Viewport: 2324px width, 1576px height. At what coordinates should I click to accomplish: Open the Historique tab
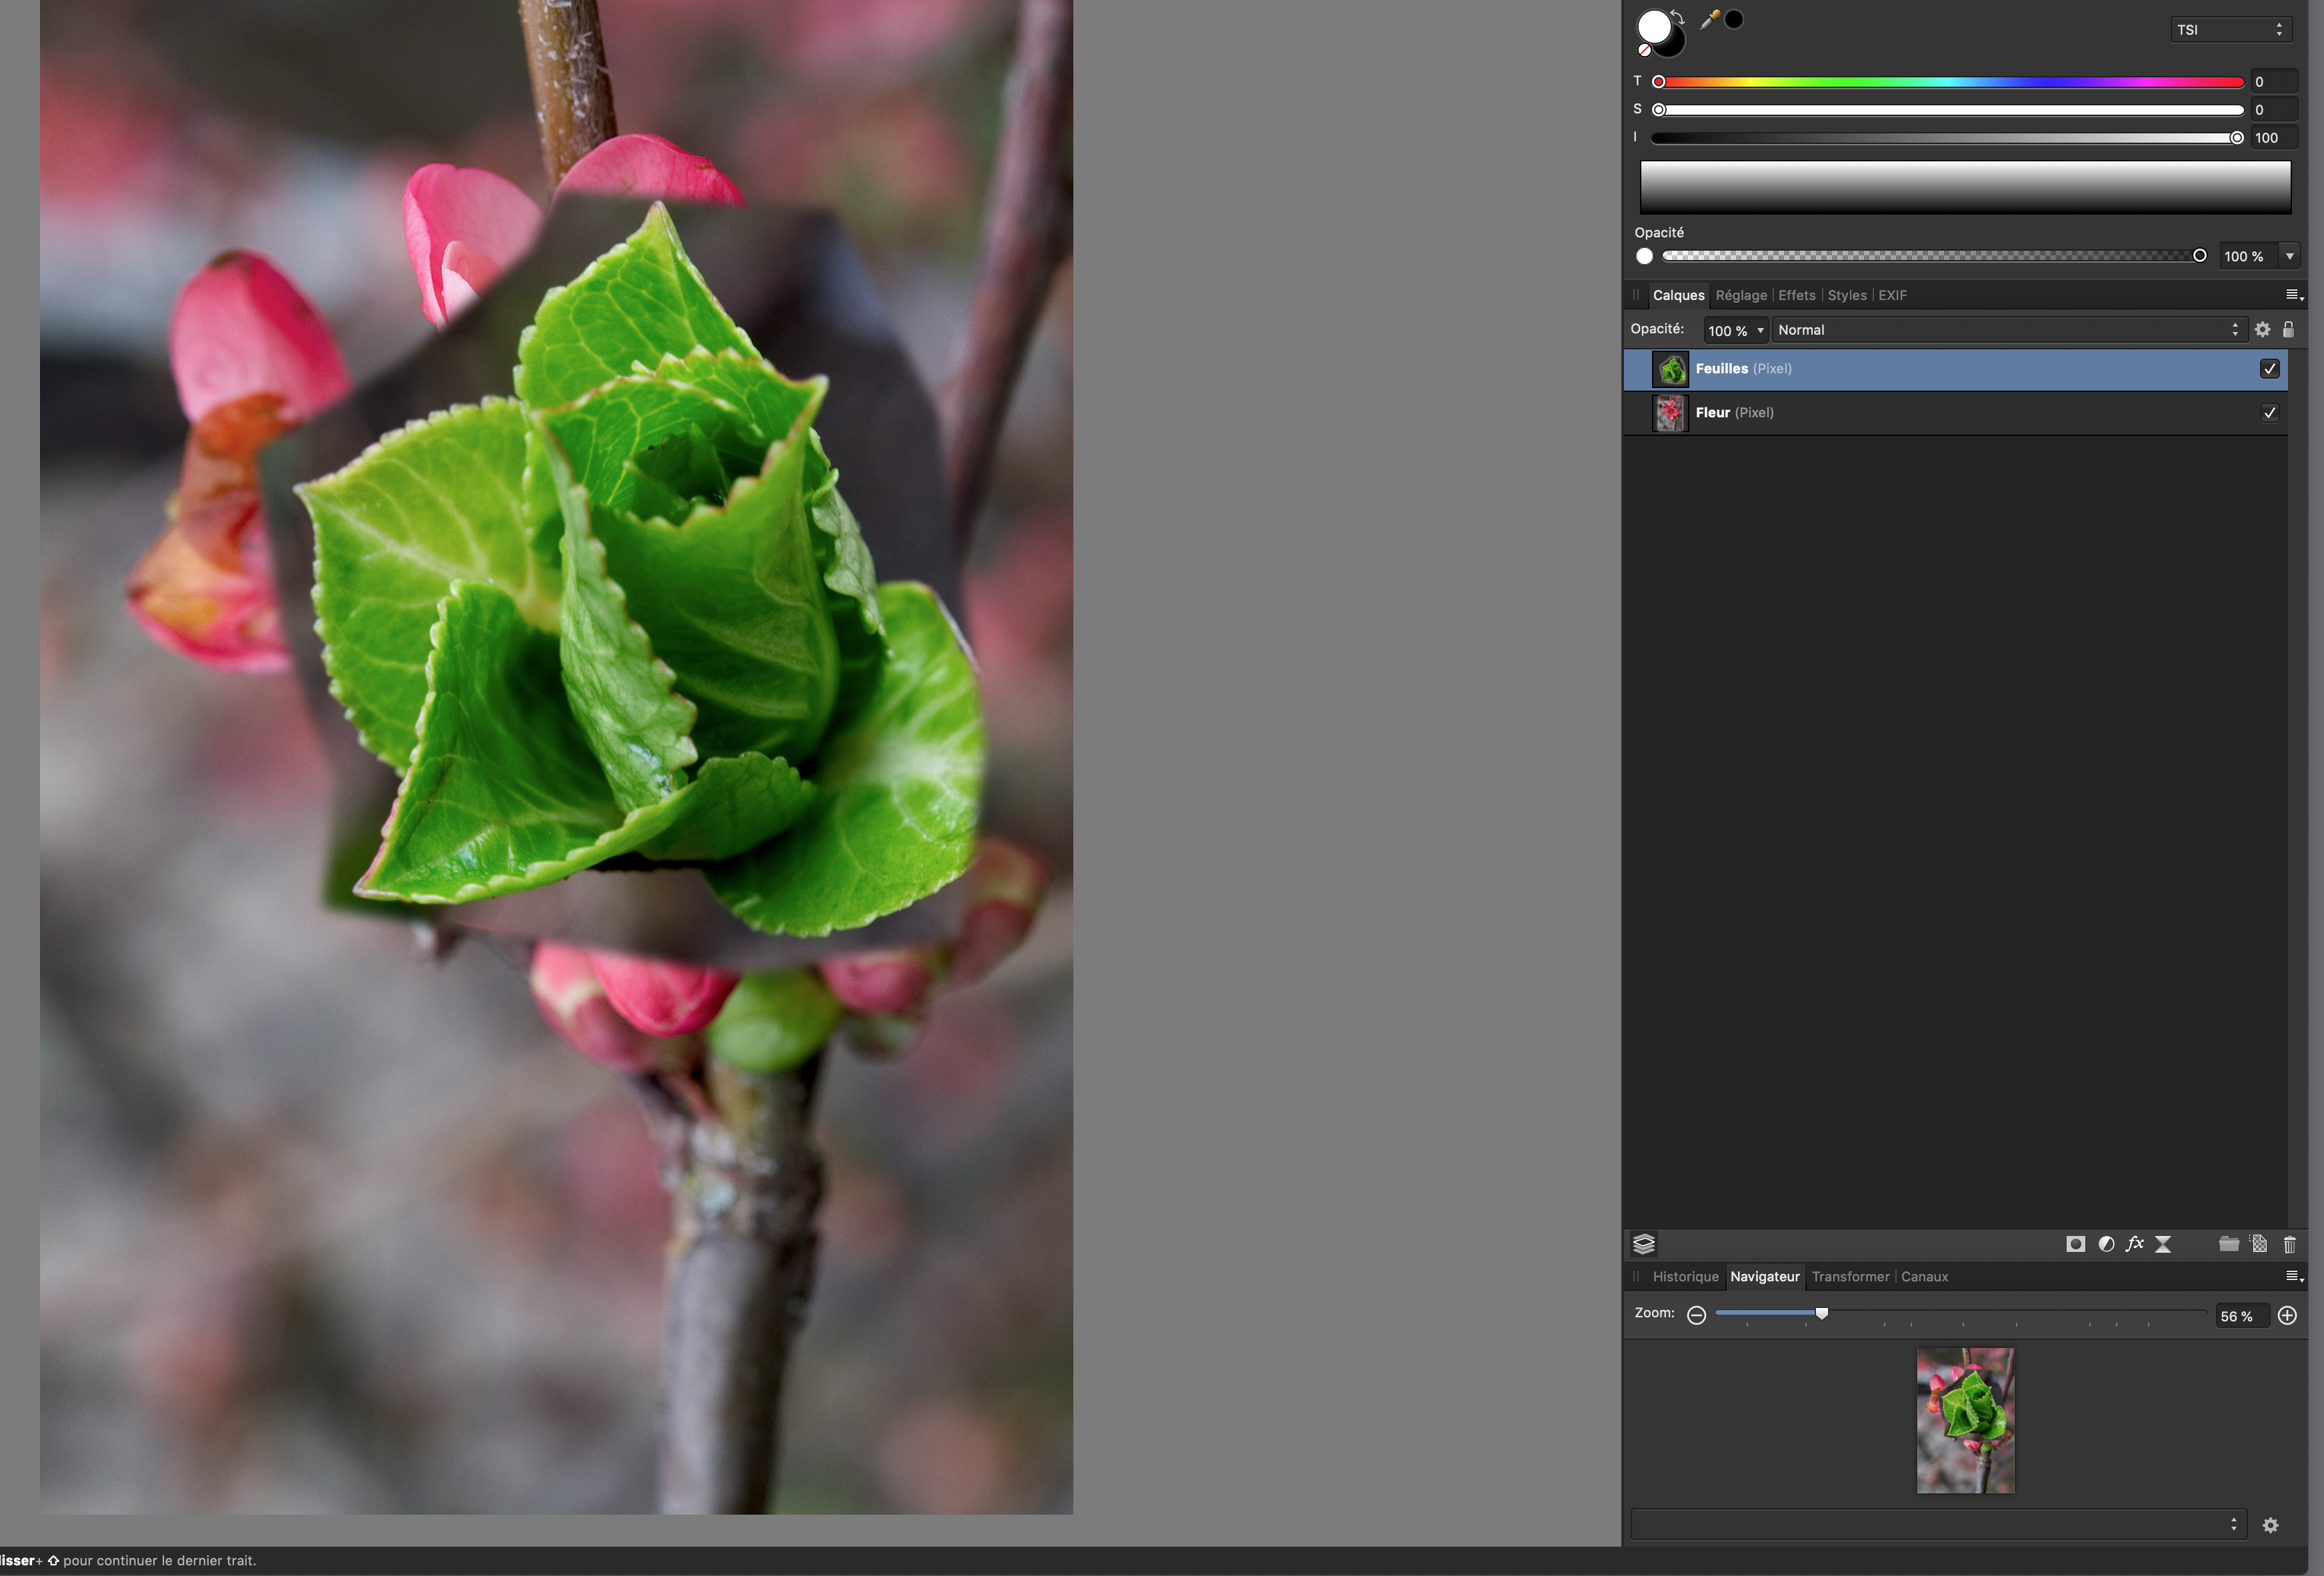coord(1685,1277)
